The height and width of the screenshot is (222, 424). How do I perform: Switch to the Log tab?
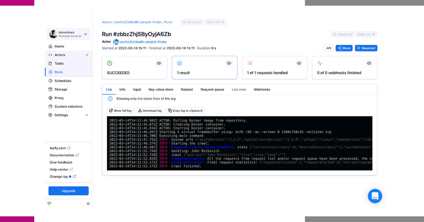pos(109,89)
